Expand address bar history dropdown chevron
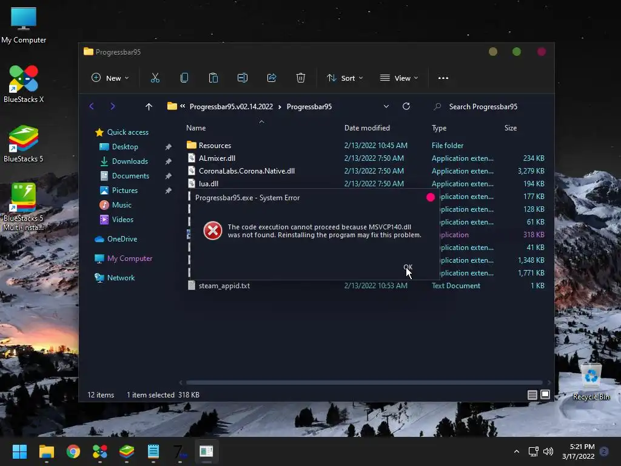Viewport: 621px width, 466px height. (x=386, y=106)
